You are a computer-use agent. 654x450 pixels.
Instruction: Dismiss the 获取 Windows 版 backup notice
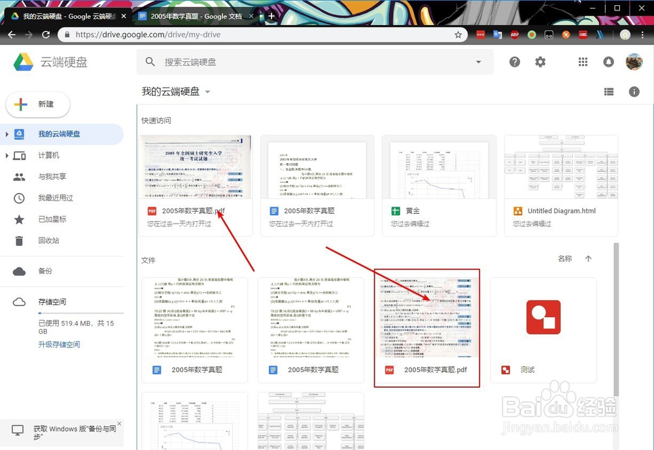[119, 423]
